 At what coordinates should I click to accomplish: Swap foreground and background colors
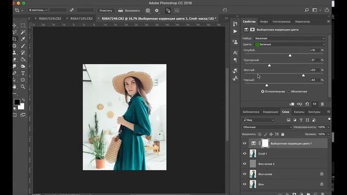click(x=23, y=100)
